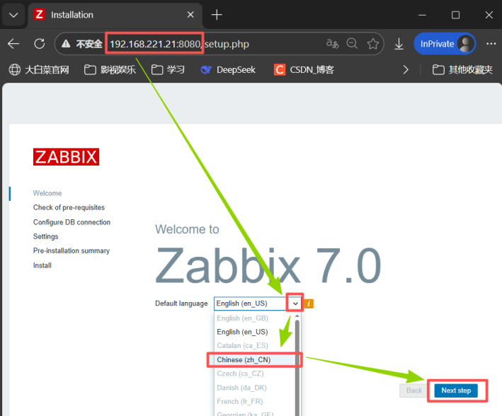
Task: Select Welcome step in sidebar
Action: 47,193
